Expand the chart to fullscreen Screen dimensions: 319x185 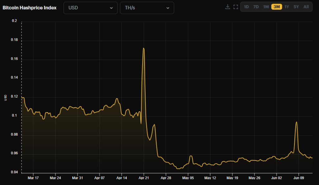point(236,7)
